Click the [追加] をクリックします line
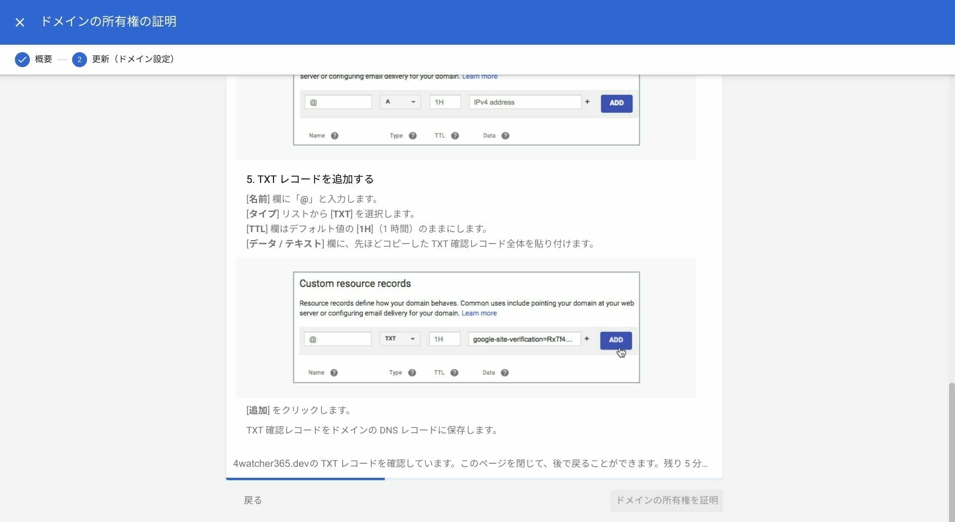The width and height of the screenshot is (955, 522). 299,410
